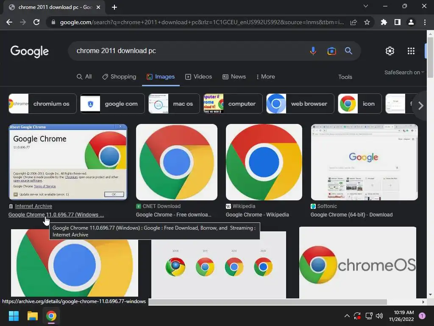434x326 pixels.
Task: View site information via lock icon
Action: pyautogui.click(x=53, y=22)
